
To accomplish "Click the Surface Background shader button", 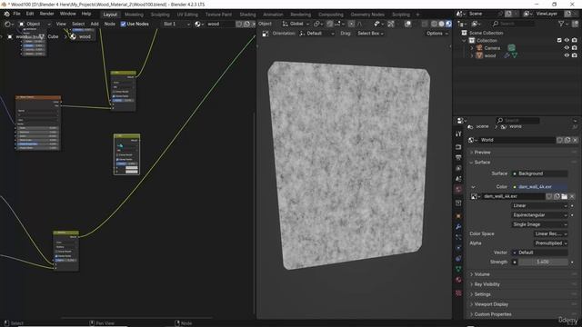I will 539,173.
